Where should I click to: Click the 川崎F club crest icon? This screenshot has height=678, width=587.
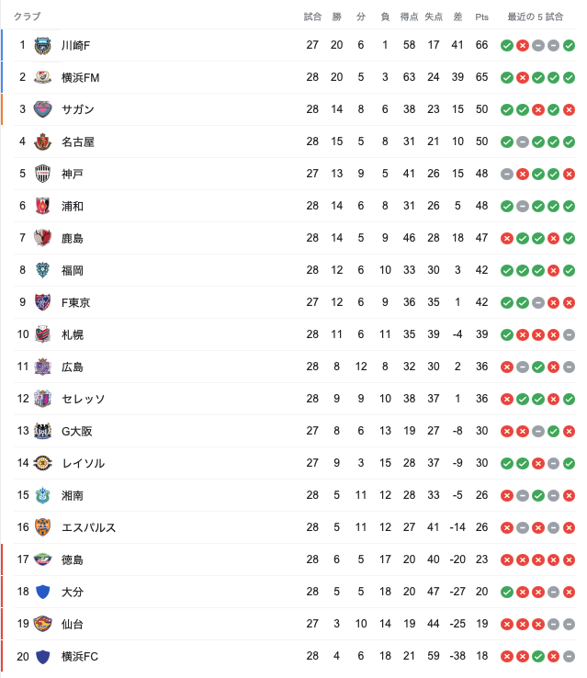click(42, 45)
